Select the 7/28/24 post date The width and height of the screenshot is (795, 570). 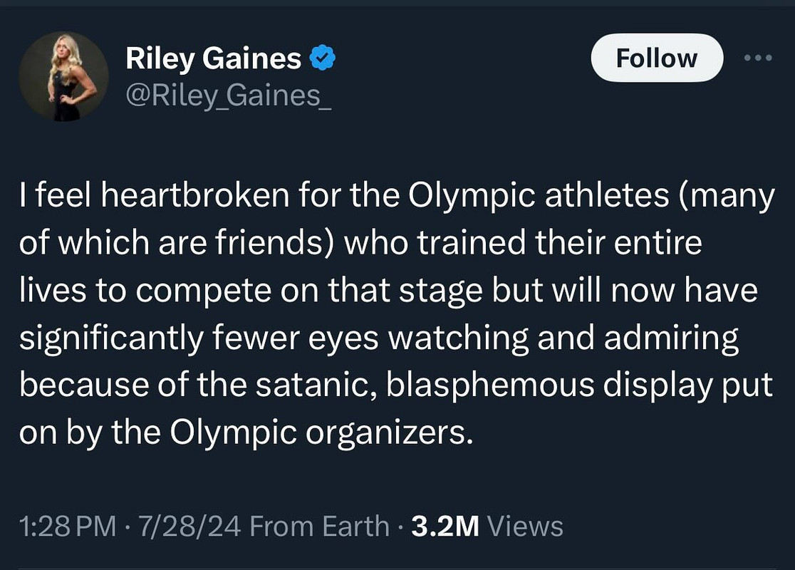[189, 526]
